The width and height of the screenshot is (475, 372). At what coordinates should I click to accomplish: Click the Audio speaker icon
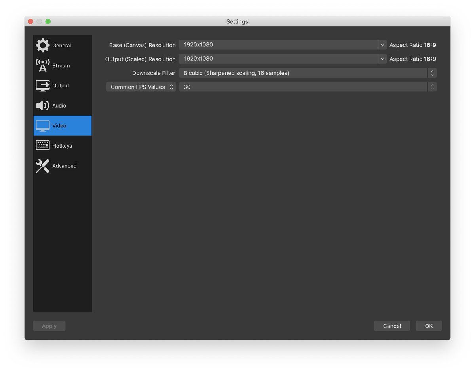point(43,106)
